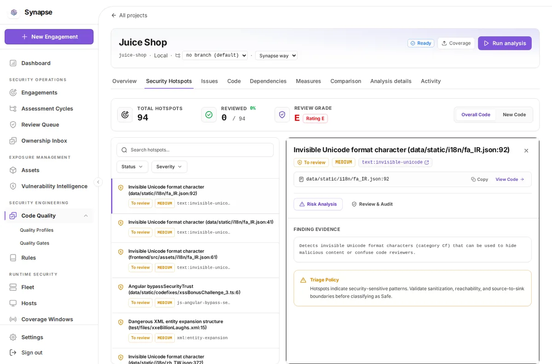Open the Synapse way profile dropdown
The height and width of the screenshot is (364, 552).
tap(276, 56)
